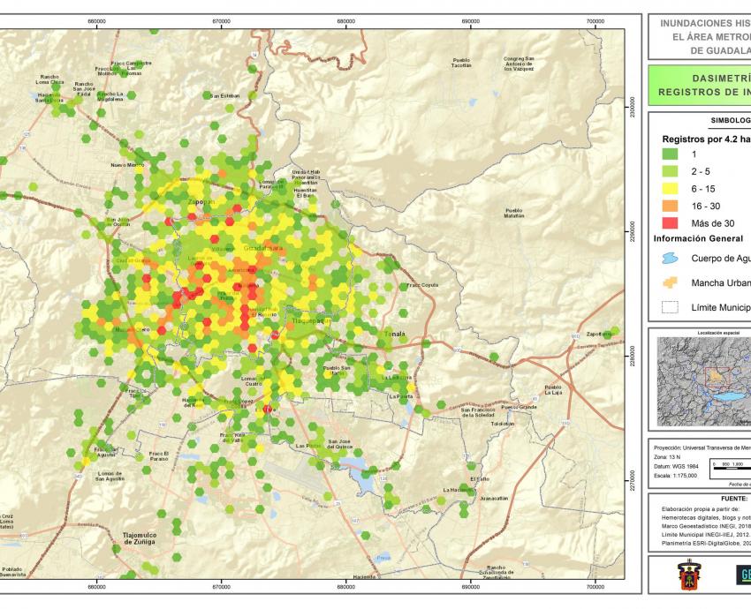Click the Tlaquepaque label on the map
751x609 pixels.
(x=312, y=320)
